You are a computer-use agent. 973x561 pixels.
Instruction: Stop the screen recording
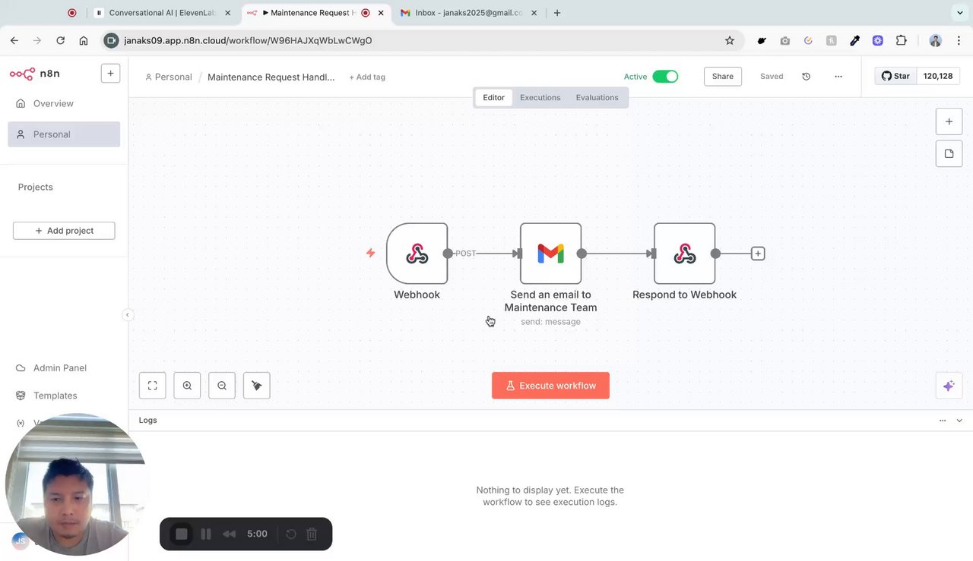point(182,534)
